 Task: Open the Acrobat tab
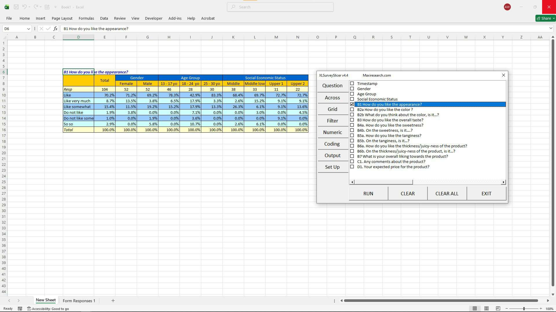[x=208, y=18]
